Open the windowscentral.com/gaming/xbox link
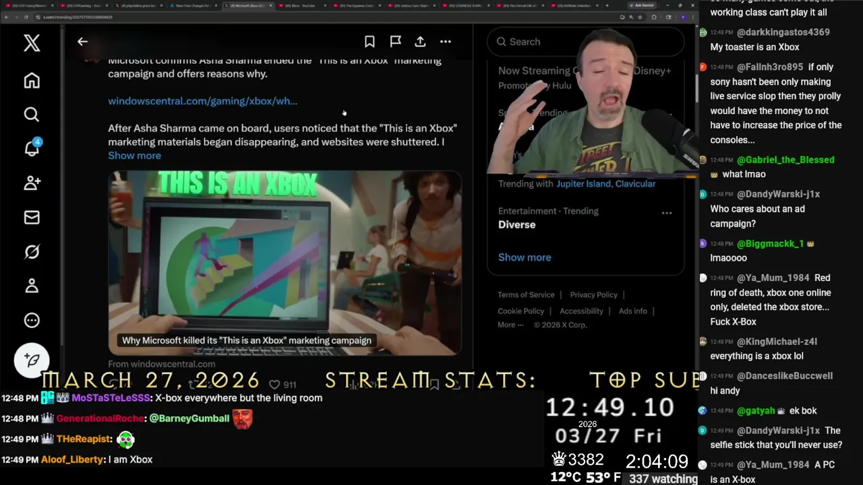Viewport: 863px width, 485px height. pos(202,101)
